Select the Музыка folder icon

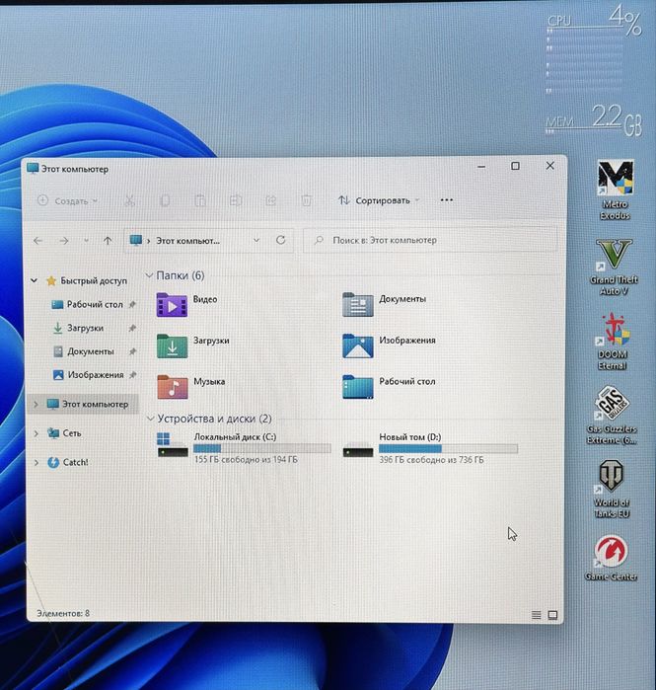coord(172,387)
